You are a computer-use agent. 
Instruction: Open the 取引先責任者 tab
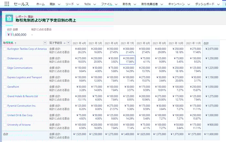[149, 4]
